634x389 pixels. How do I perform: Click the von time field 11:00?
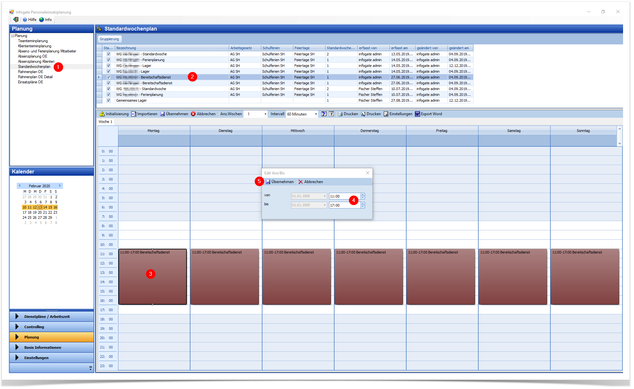coord(345,196)
